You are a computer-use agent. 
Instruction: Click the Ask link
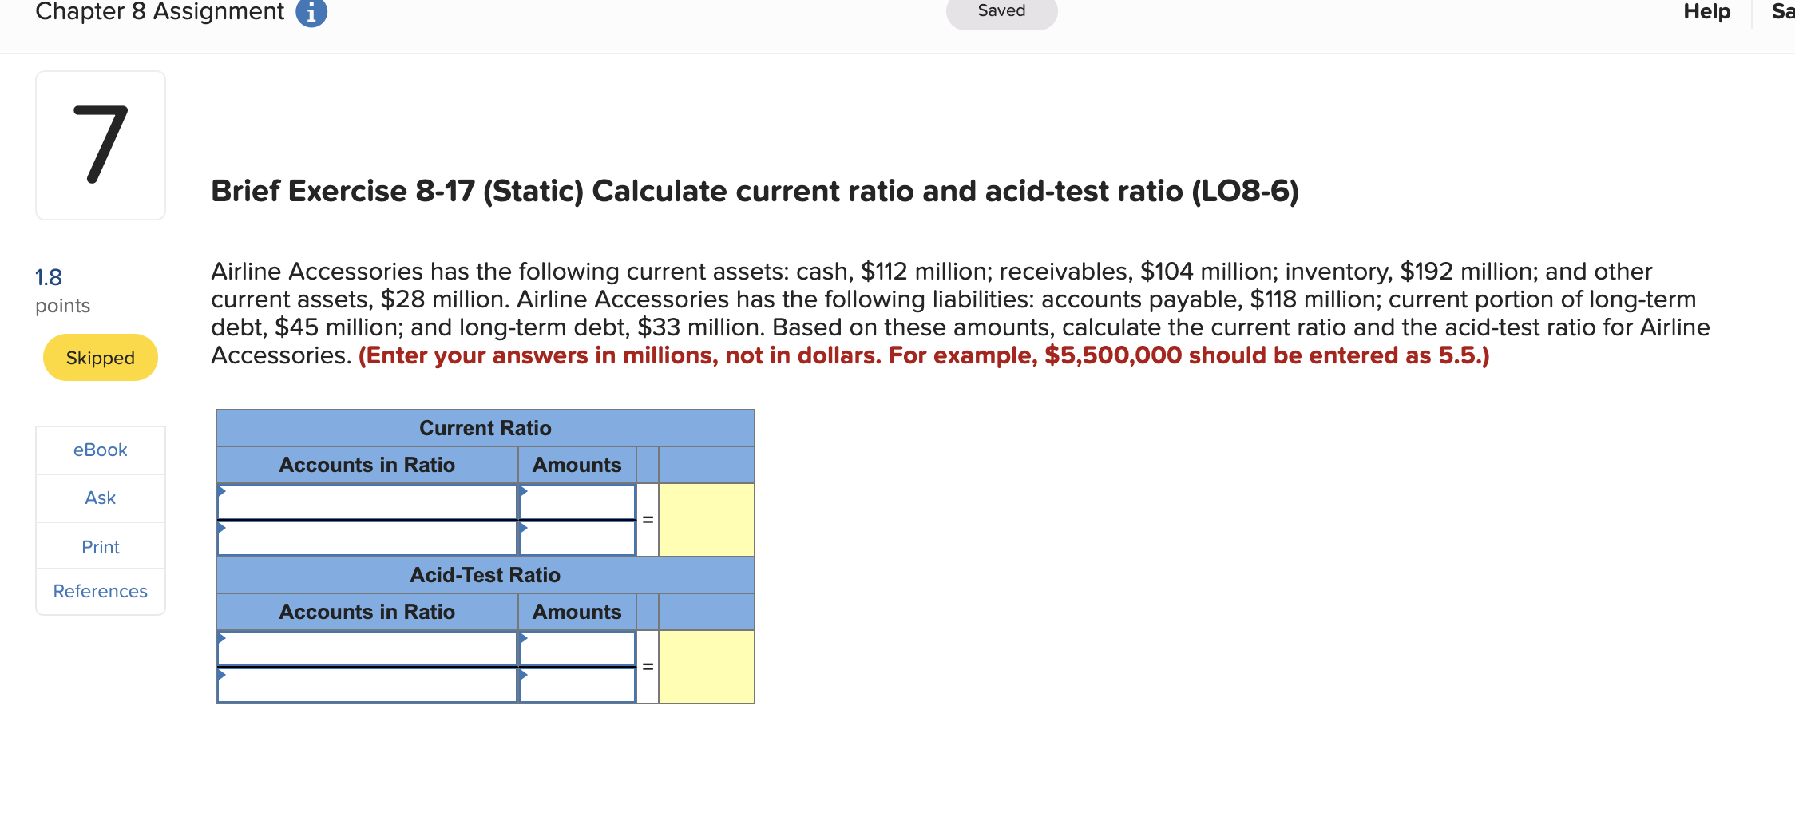tap(100, 497)
